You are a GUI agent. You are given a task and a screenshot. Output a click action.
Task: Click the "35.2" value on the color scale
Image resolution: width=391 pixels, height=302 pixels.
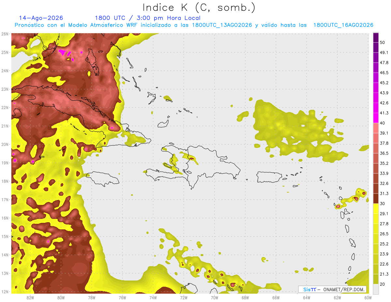384,163
